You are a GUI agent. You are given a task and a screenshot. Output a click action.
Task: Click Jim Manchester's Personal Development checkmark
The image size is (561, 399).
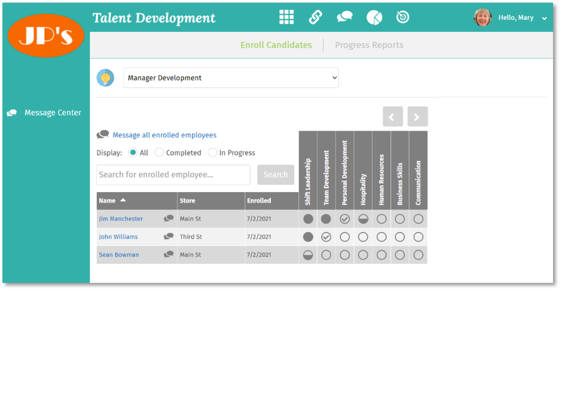pos(345,219)
